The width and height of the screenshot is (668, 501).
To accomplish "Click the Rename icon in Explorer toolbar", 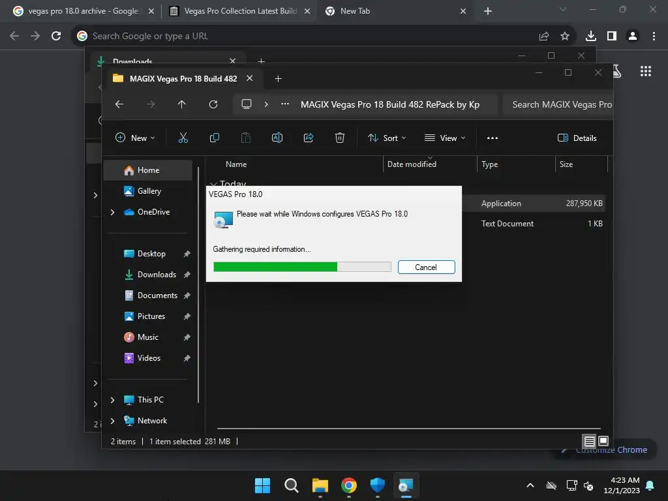I will coord(277,138).
